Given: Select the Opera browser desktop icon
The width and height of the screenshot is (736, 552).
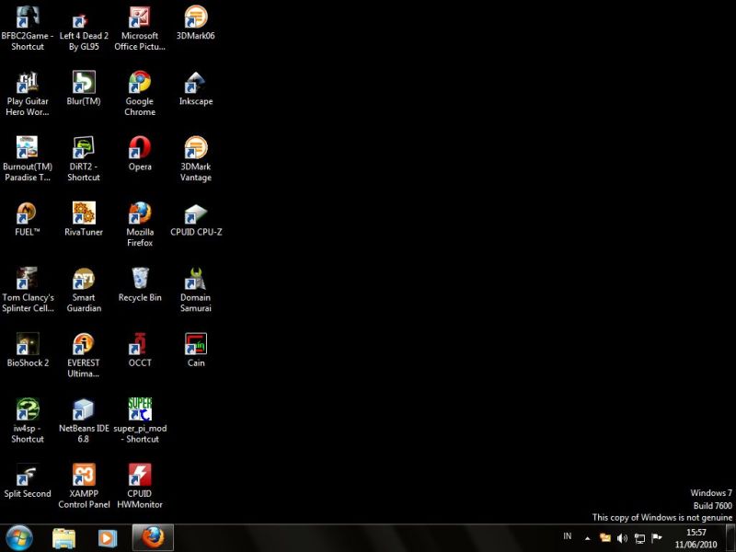Looking at the screenshot, I should click(140, 147).
